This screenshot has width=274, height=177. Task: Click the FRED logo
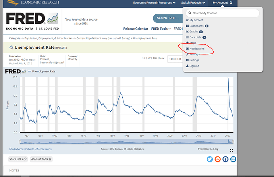tap(25, 19)
